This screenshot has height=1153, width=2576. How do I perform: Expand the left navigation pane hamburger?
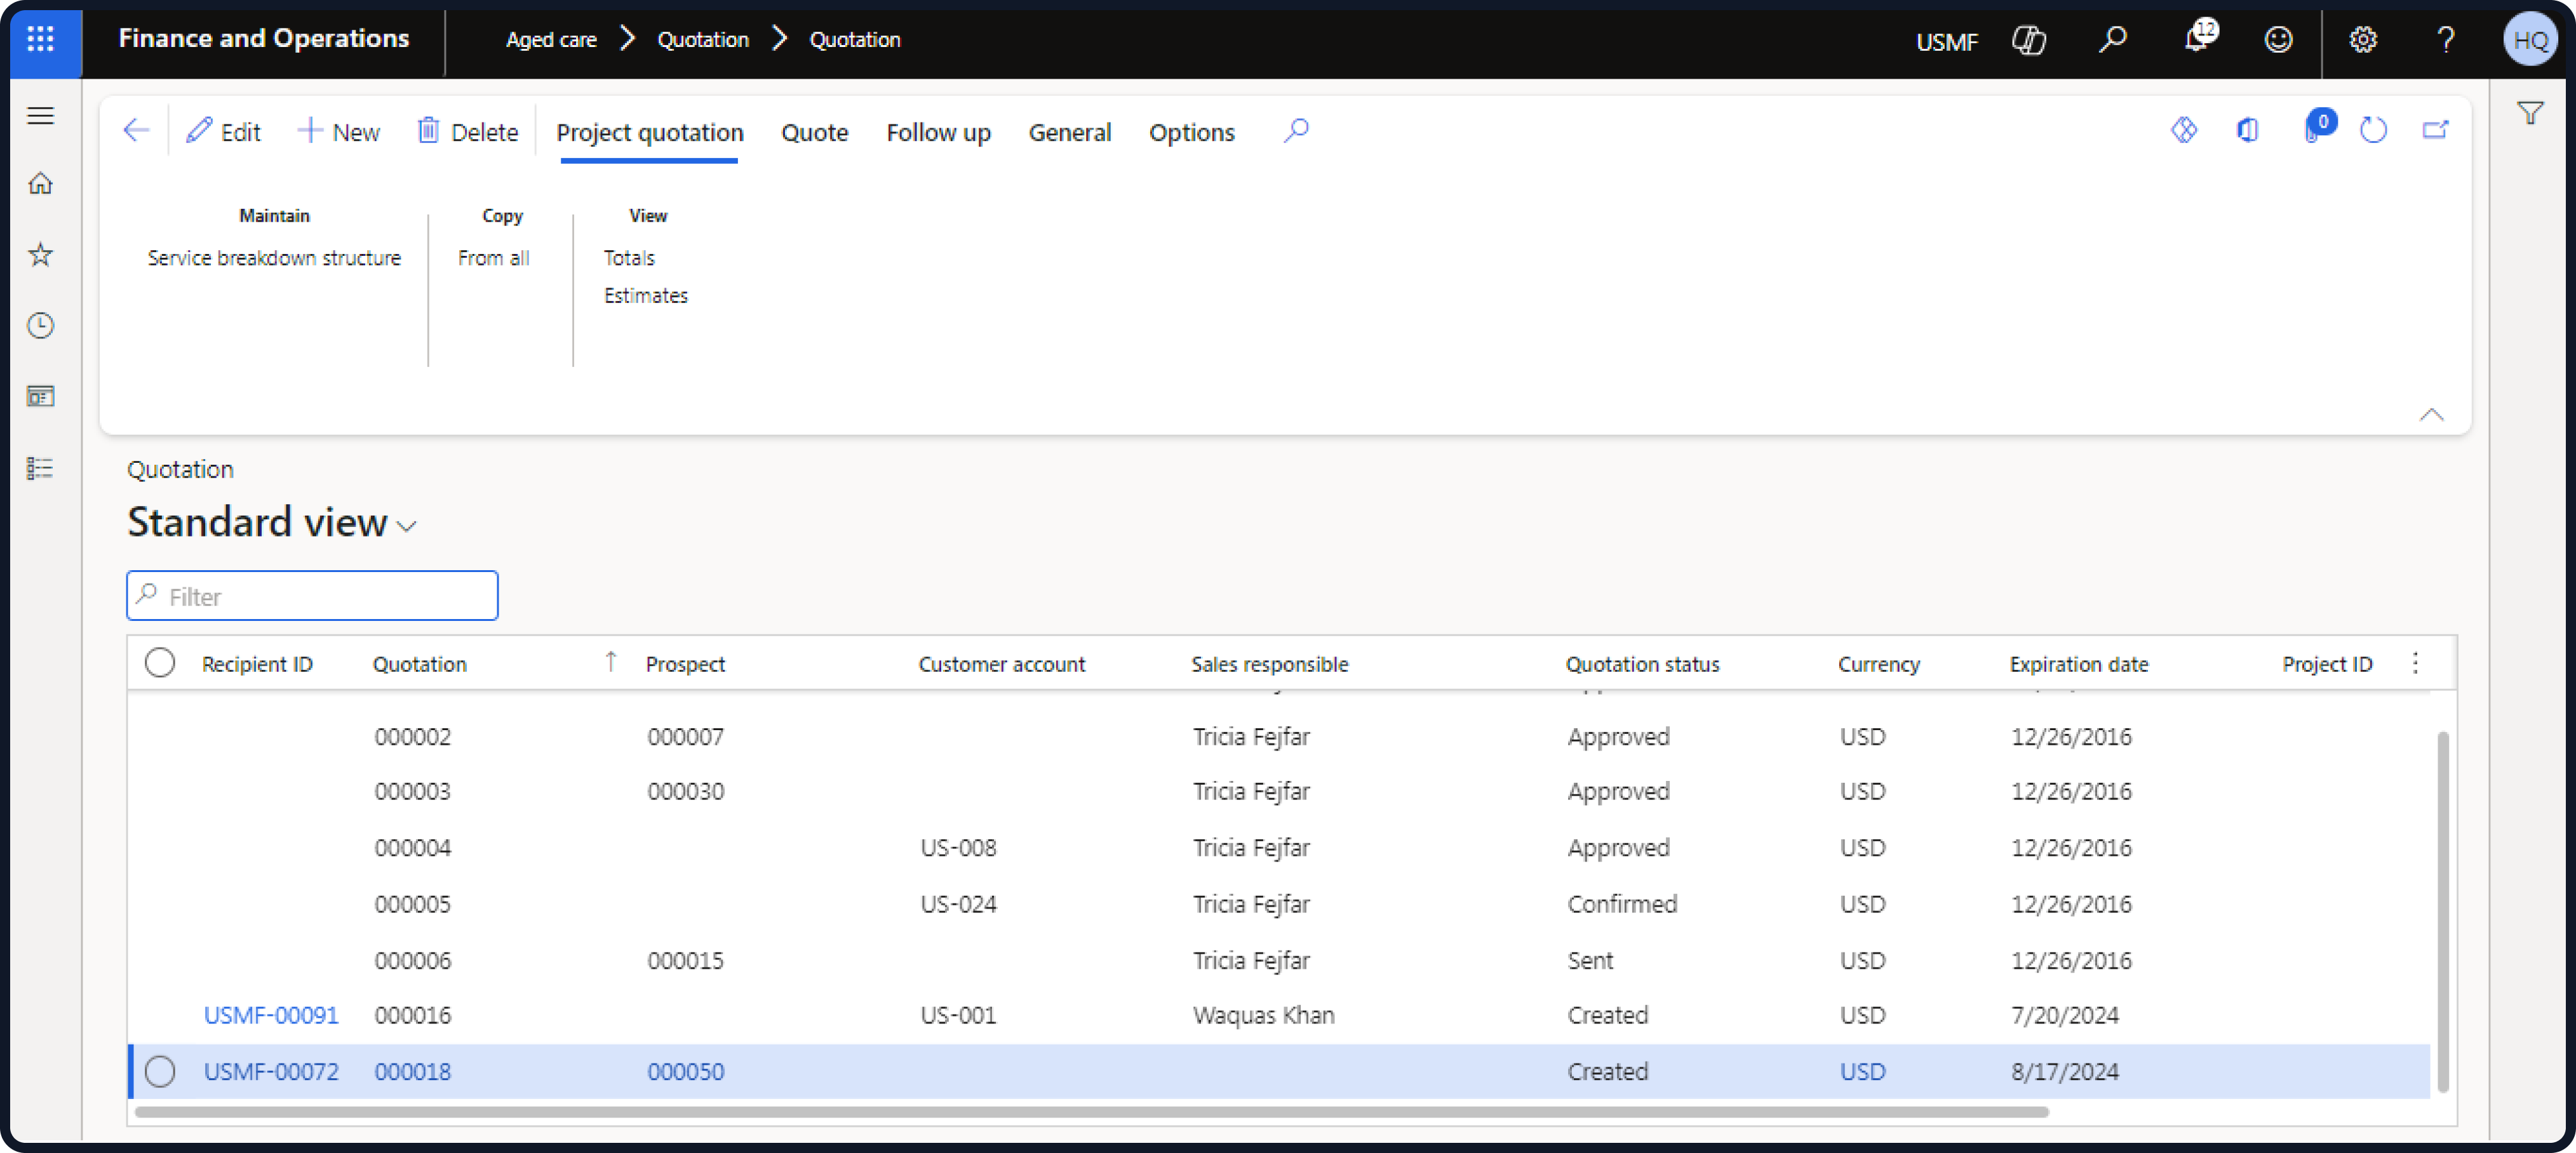click(40, 116)
